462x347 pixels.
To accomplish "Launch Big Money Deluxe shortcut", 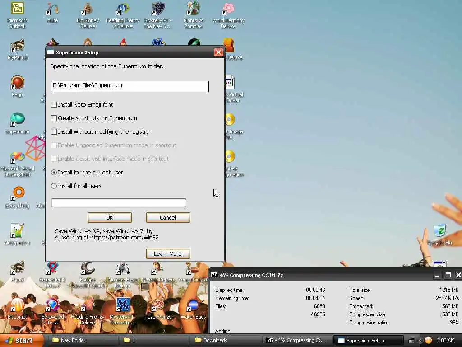I will (x=88, y=15).
